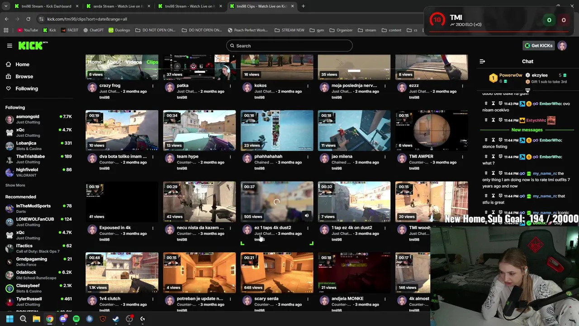Open options menu for TMI AWPER clip
Viewport: 579px width, 326px height.
point(462,157)
